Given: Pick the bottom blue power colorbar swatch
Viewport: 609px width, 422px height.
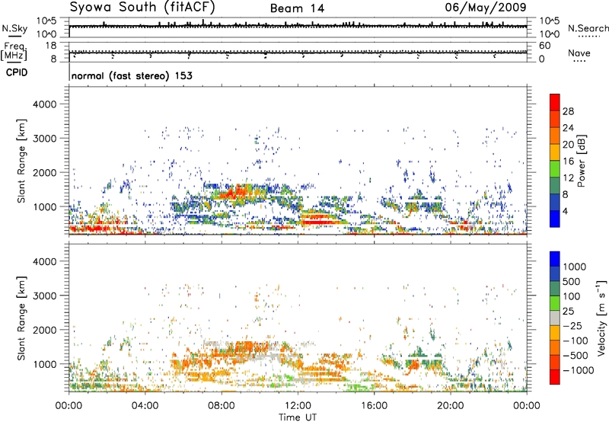Looking at the screenshot, I should tap(555, 219).
